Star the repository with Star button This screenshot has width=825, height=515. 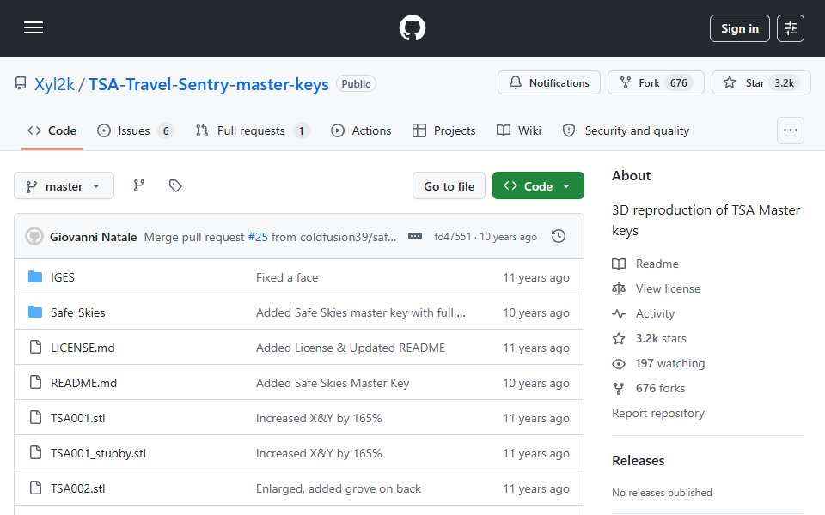(761, 82)
